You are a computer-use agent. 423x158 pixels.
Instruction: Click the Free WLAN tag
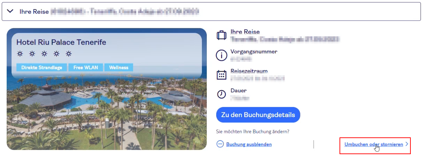[x=86, y=67]
